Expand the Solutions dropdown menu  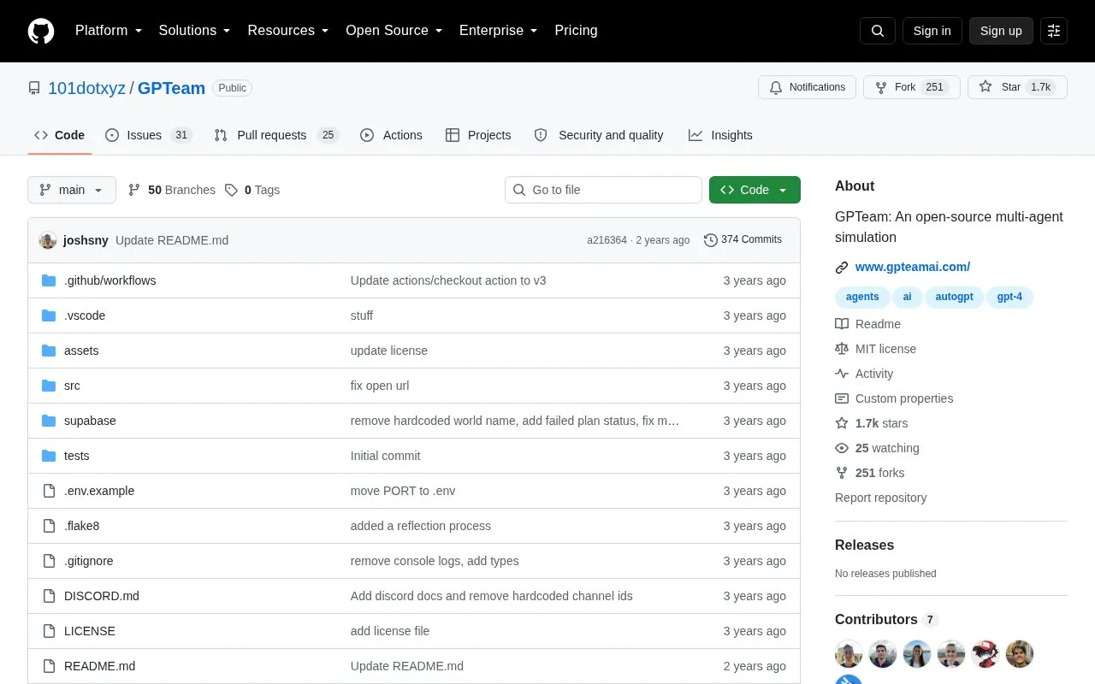(195, 31)
